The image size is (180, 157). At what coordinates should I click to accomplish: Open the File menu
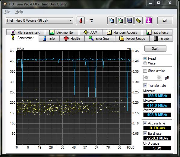click(x=7, y=12)
